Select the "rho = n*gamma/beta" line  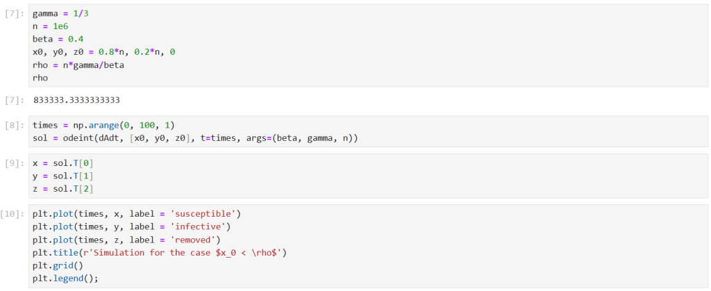[x=78, y=65]
